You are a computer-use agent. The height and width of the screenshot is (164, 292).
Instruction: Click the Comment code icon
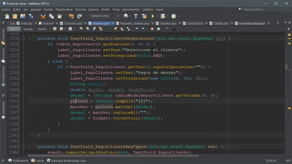coord(167,29)
